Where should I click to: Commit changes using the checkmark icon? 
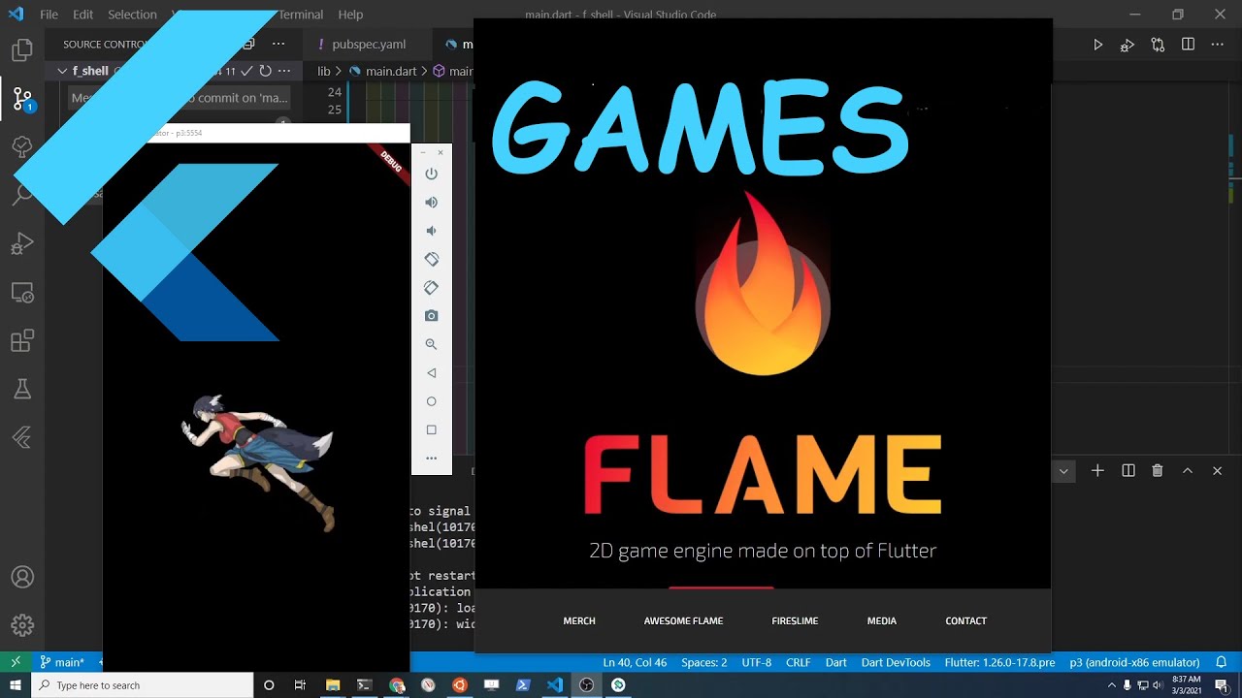[x=246, y=71]
